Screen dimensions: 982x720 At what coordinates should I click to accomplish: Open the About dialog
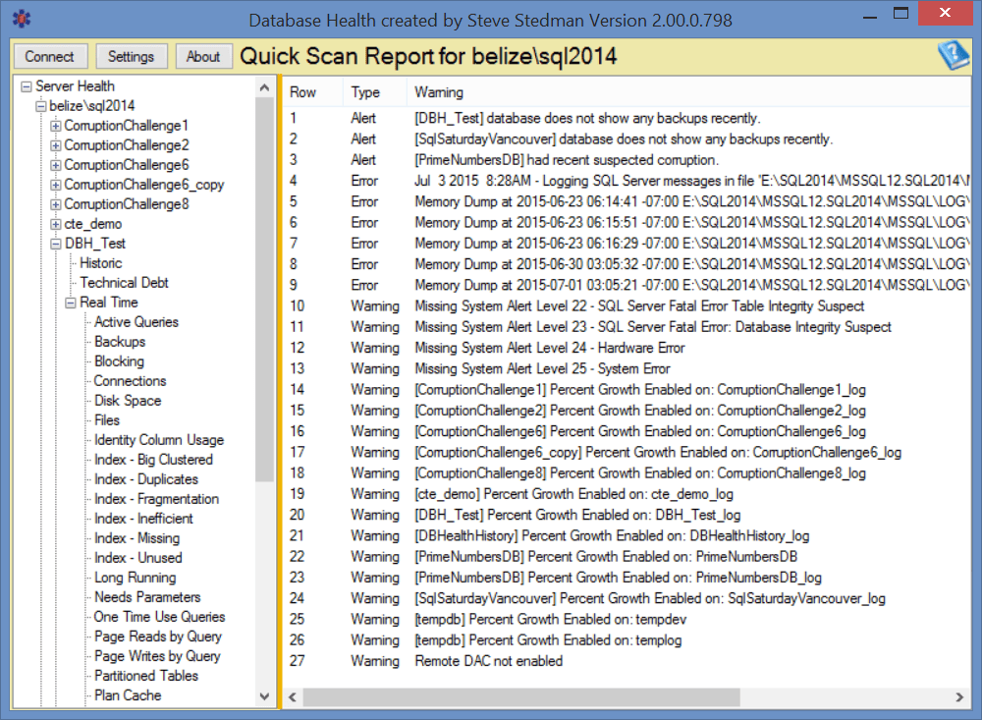tap(203, 56)
